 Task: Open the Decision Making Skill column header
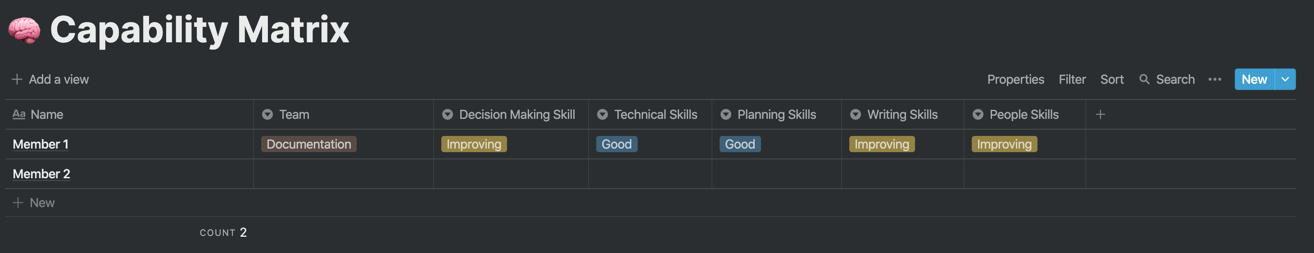coord(511,114)
